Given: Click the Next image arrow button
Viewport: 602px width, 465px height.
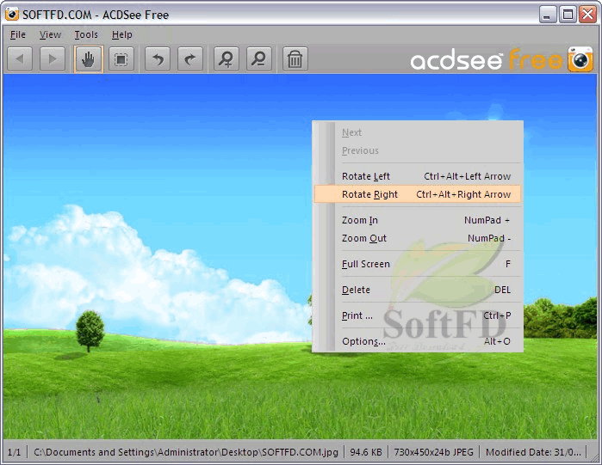Looking at the screenshot, I should [x=53, y=59].
